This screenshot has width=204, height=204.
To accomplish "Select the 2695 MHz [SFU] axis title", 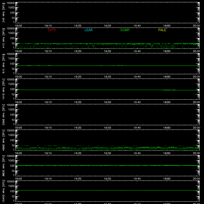I will tap(3, 114).
